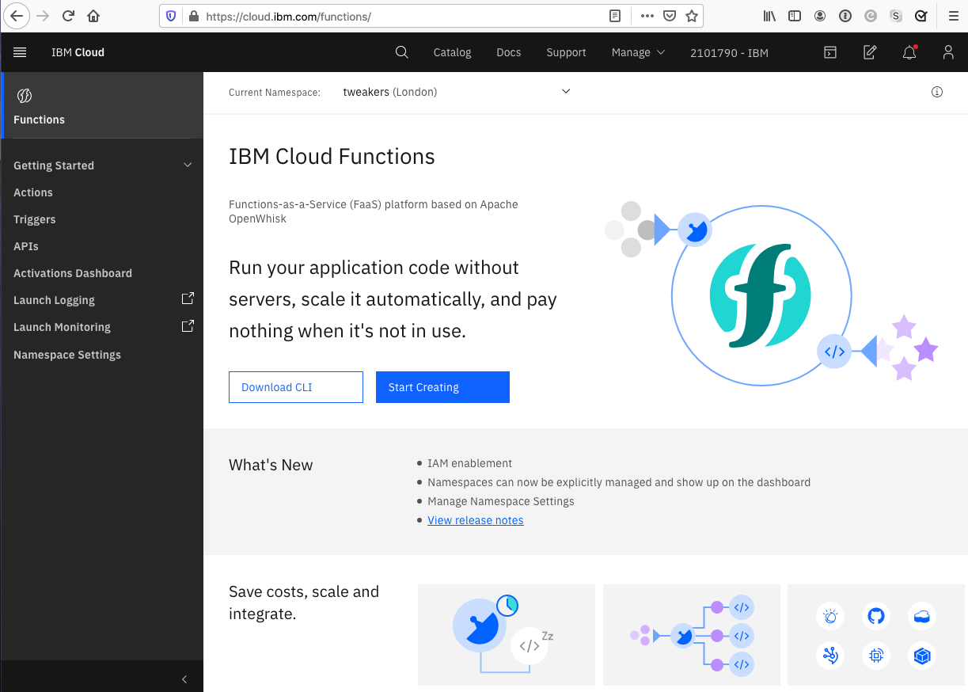Click Launch Monitoring link
Image resolution: width=968 pixels, height=692 pixels.
coord(62,327)
